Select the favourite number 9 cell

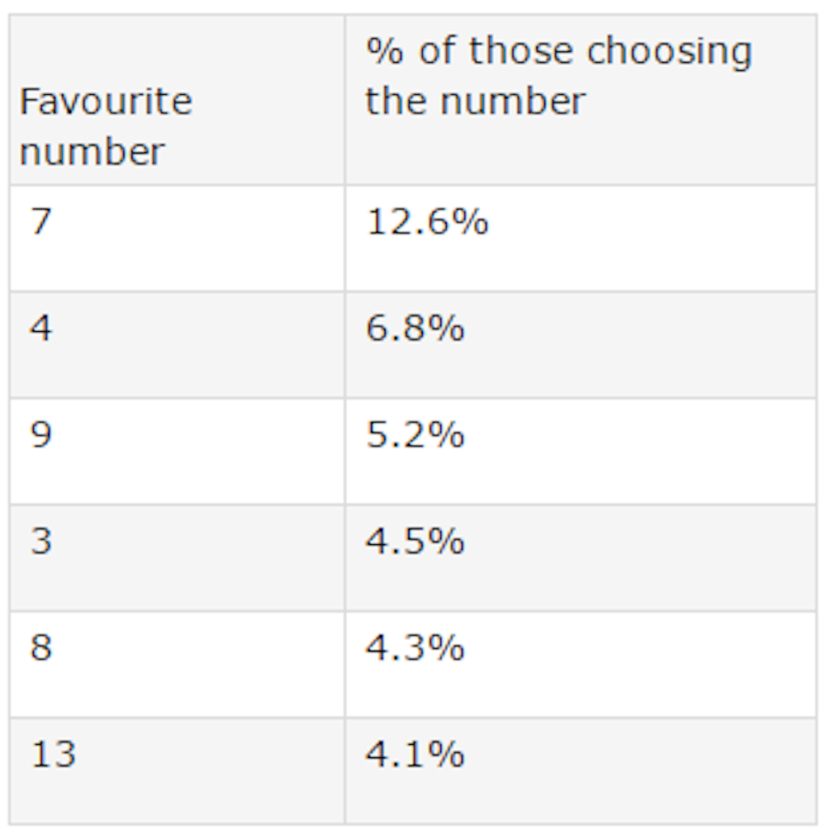pyautogui.click(x=41, y=435)
